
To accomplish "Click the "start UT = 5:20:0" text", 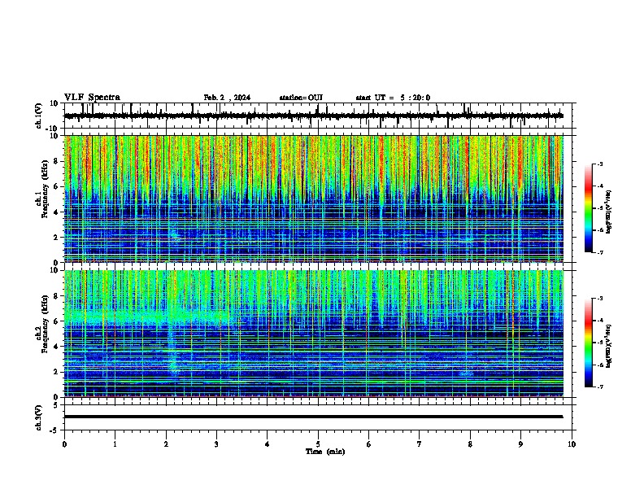I will [x=393, y=98].
